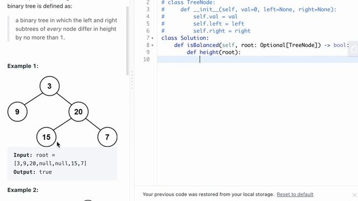
Task: Click the tree node labeled 9
Action: [x=17, y=112]
